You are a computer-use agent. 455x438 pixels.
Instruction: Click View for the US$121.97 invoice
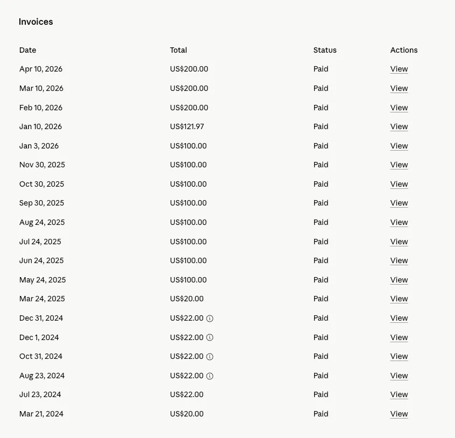[399, 126]
